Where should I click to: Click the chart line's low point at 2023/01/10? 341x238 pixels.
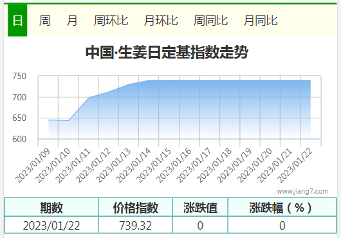pos(68,120)
